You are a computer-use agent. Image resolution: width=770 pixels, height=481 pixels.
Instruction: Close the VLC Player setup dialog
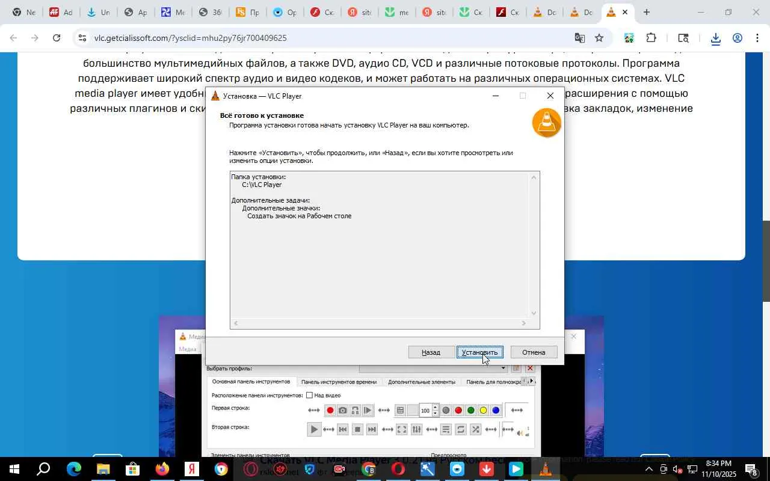pos(550,96)
